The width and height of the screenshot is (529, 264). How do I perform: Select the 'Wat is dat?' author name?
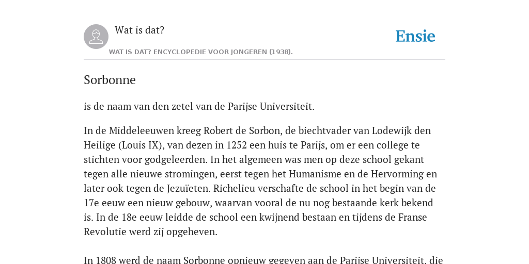pyautogui.click(x=139, y=30)
